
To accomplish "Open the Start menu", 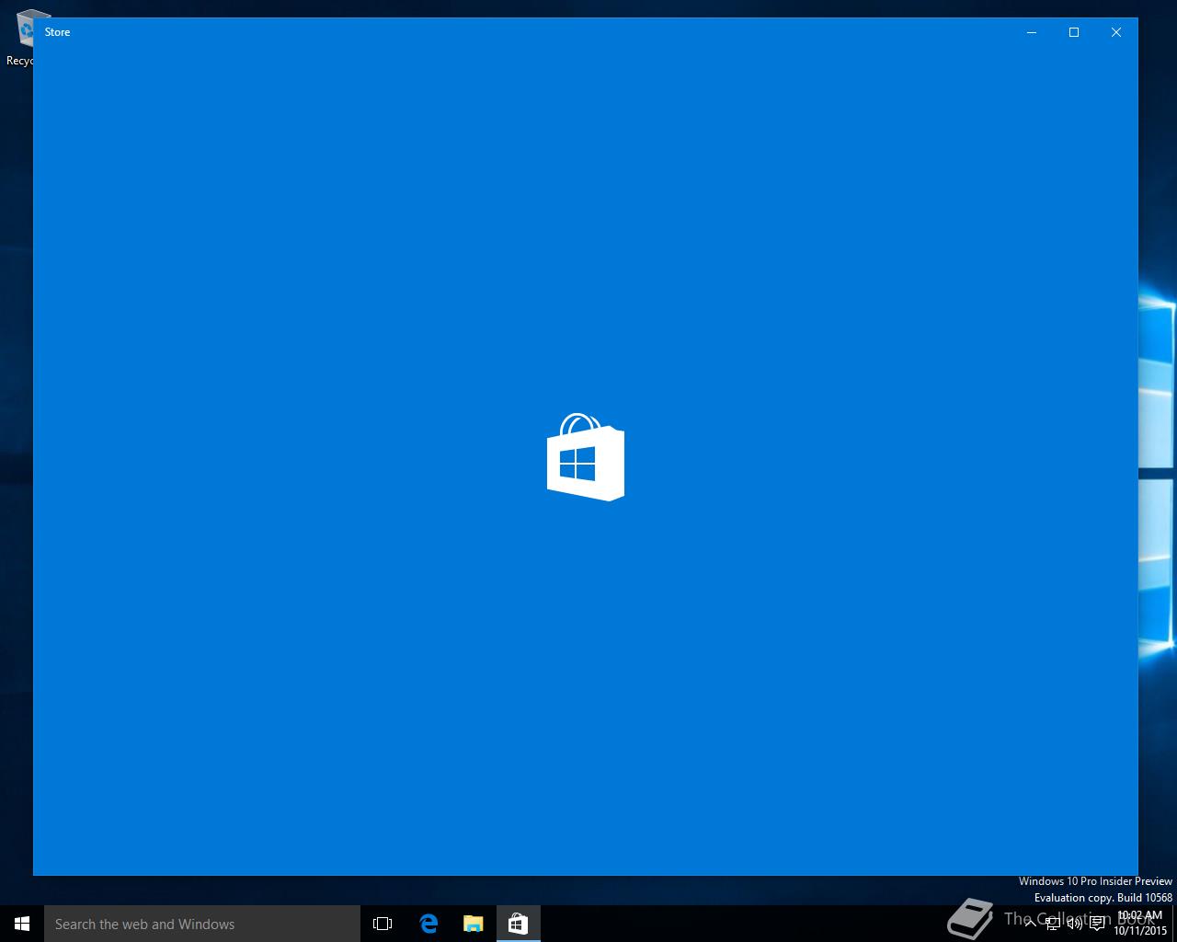I will [22, 924].
